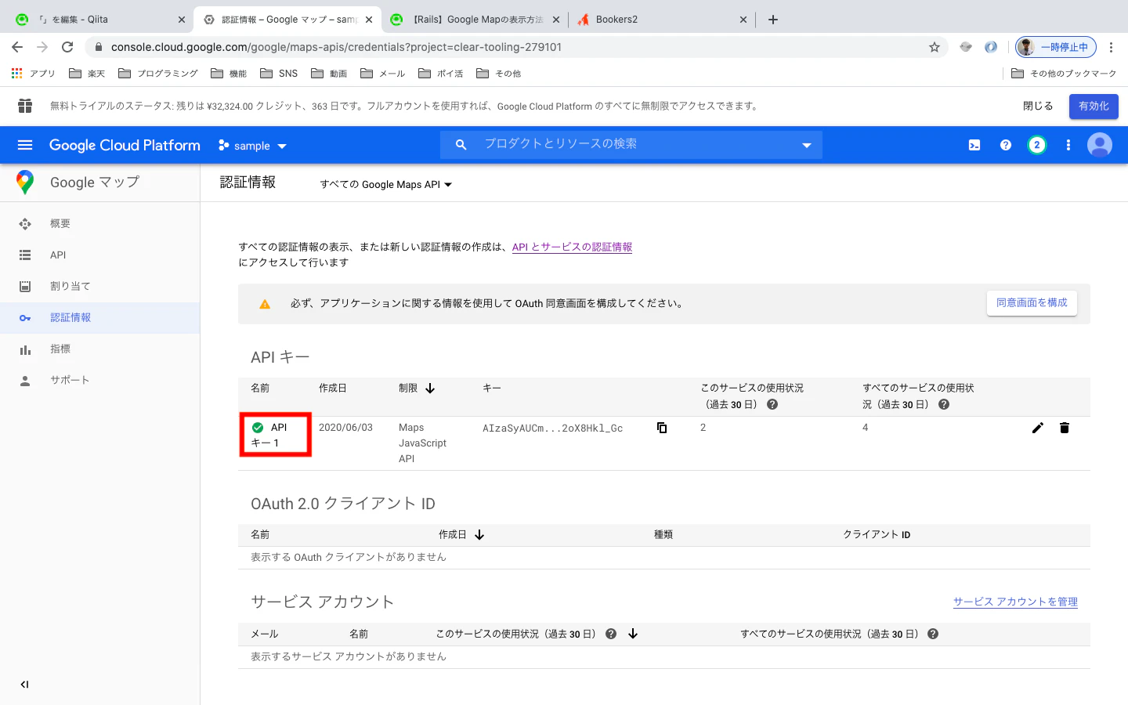Open the プログラミング bookmark folder
The height and width of the screenshot is (705, 1128).
pos(158,74)
